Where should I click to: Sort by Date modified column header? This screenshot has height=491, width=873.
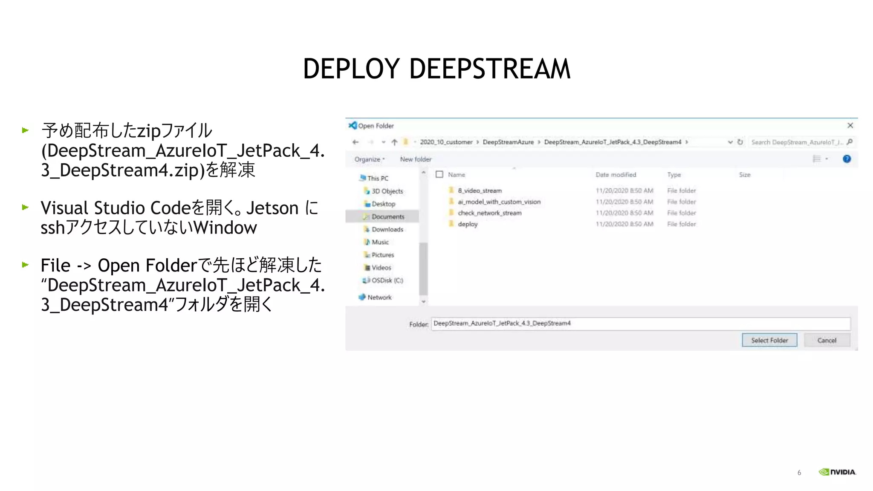pyautogui.click(x=616, y=175)
